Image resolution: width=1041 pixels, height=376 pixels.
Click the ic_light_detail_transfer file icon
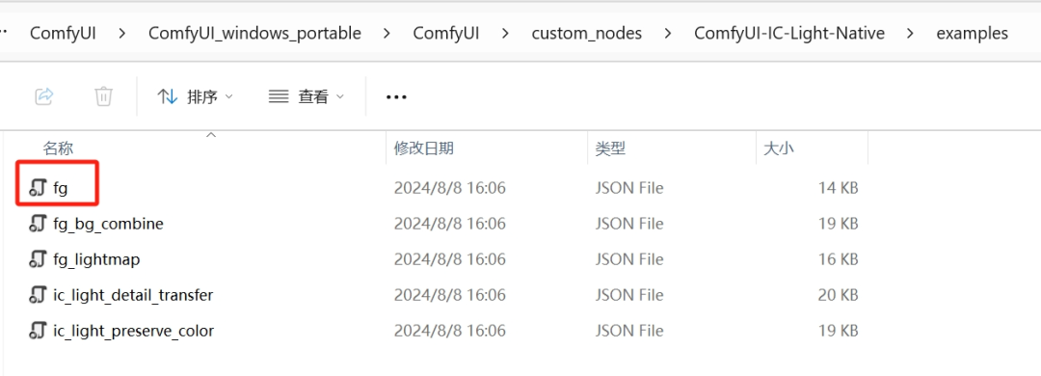point(38,294)
